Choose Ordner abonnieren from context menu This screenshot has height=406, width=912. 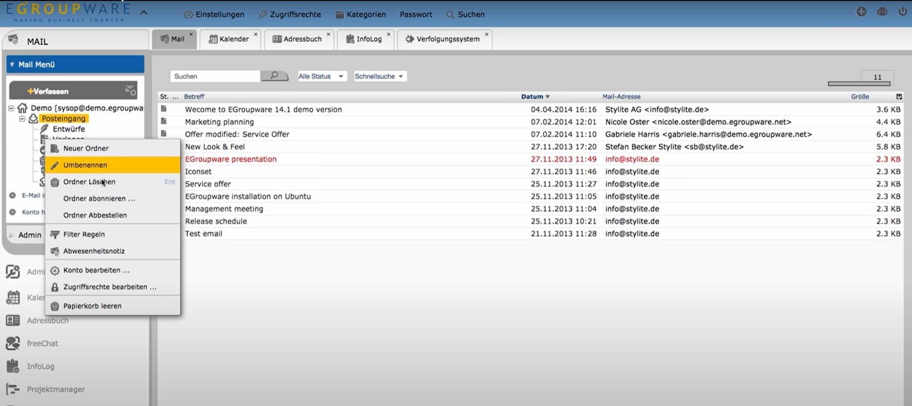[x=113, y=198]
